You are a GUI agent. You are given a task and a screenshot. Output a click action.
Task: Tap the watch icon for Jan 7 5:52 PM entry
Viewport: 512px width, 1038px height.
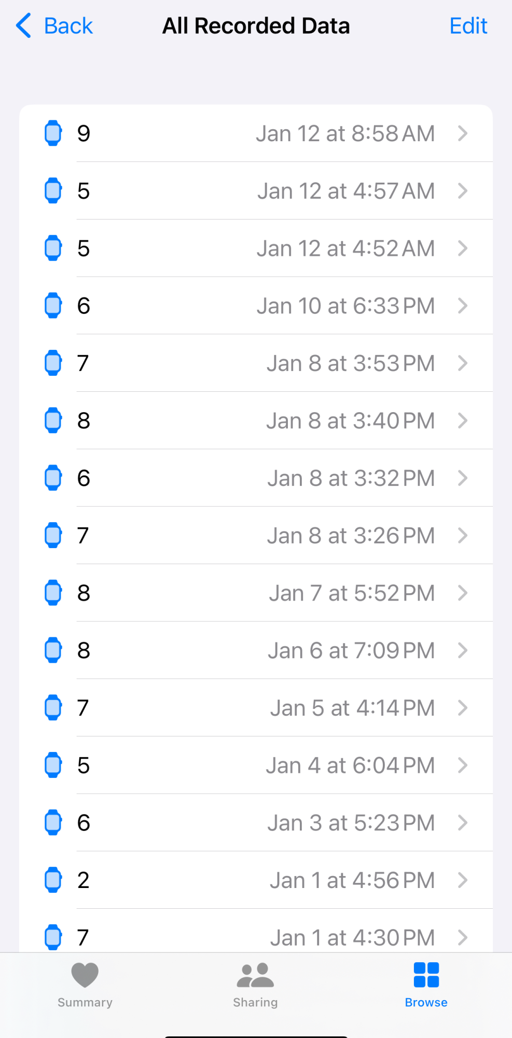click(53, 593)
